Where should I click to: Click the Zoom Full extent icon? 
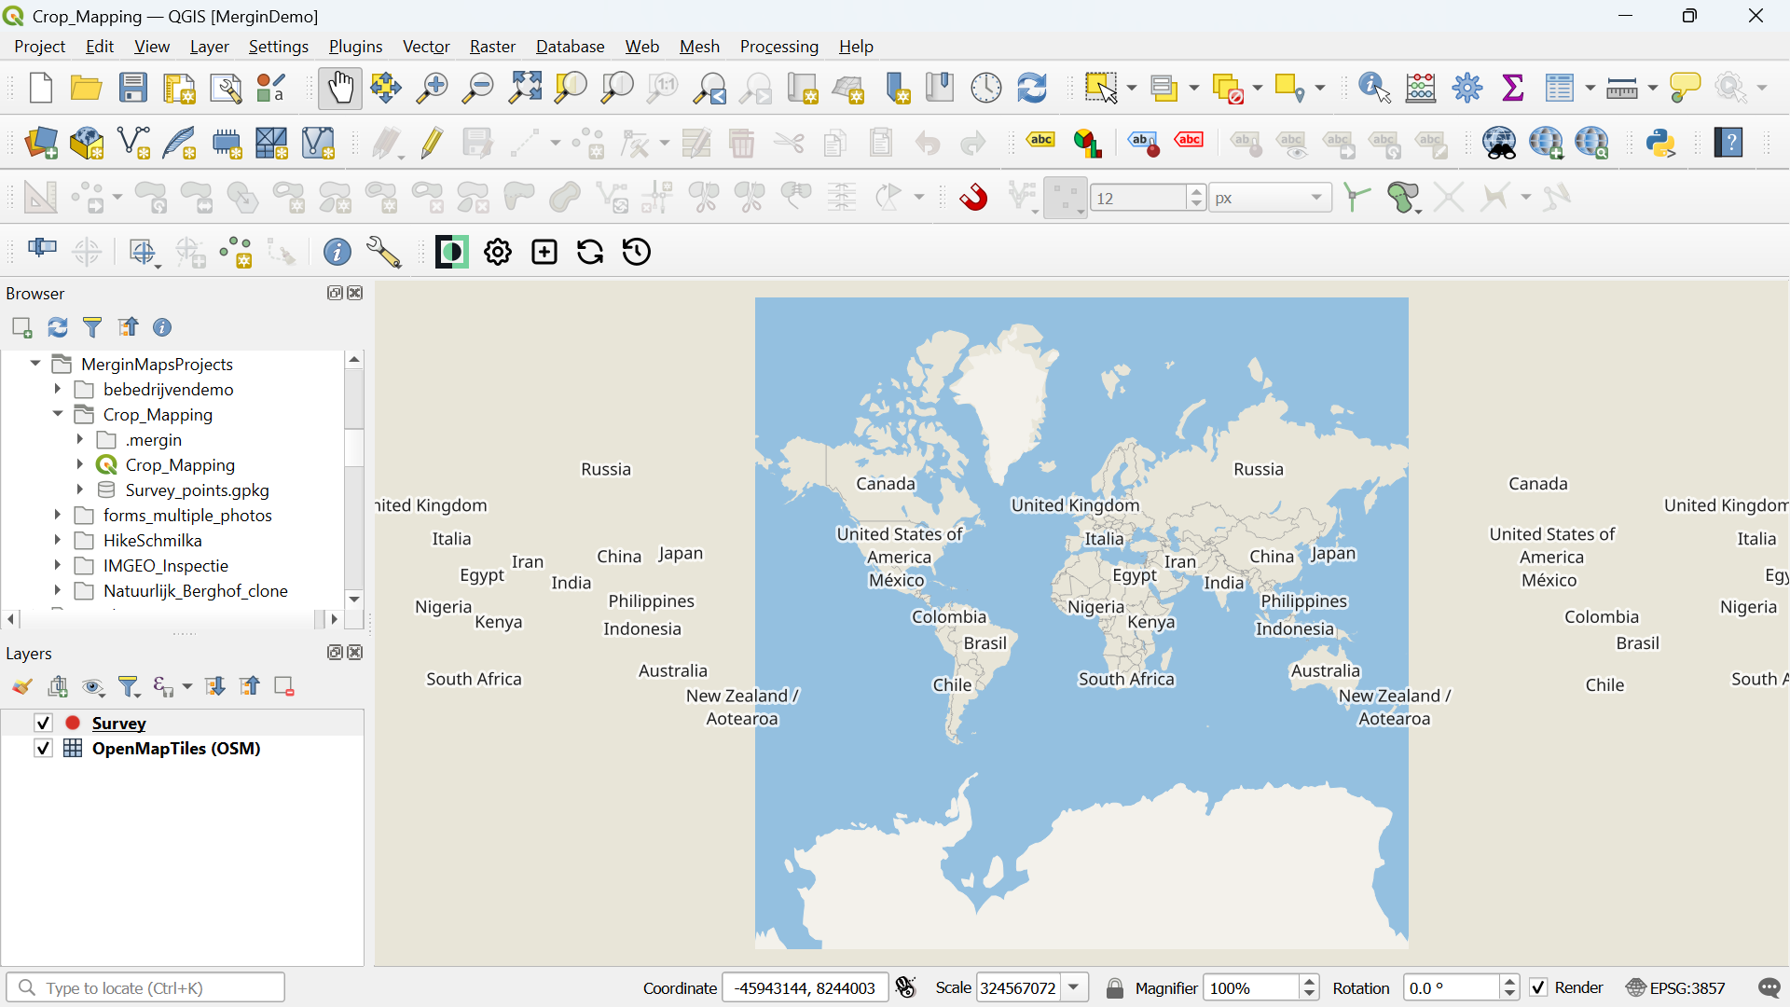pos(525,89)
